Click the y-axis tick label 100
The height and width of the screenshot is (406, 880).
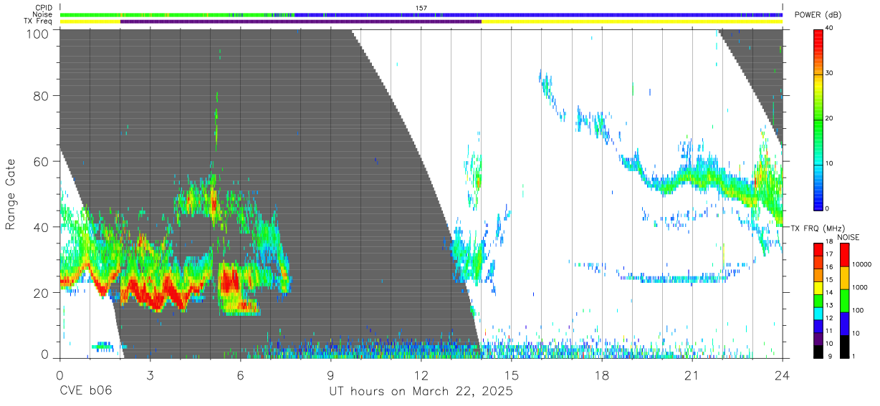click(x=37, y=33)
